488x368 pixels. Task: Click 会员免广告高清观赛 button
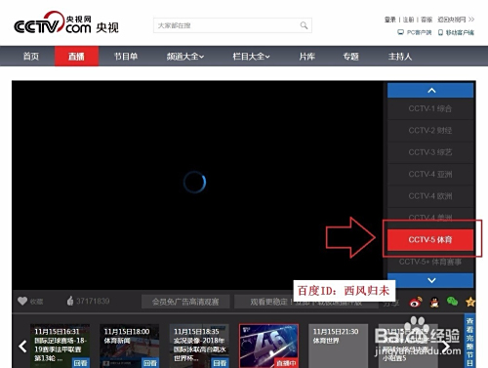tap(185, 302)
